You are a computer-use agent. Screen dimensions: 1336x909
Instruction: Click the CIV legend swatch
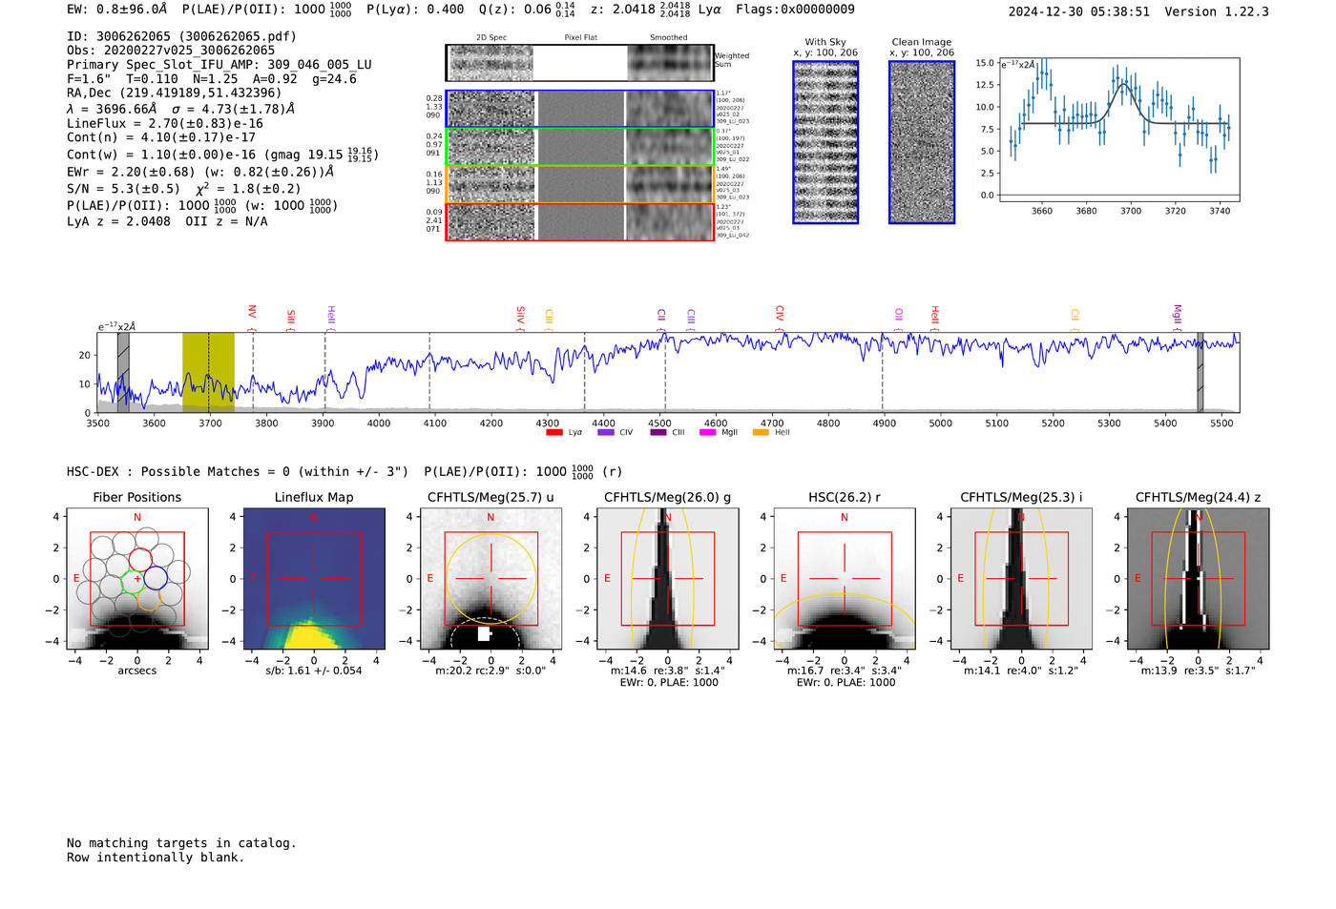pos(606,433)
